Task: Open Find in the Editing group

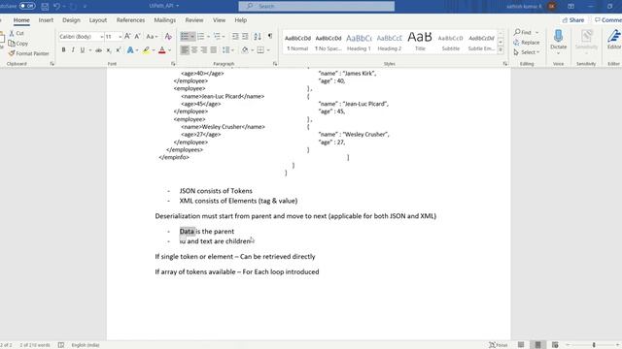Action: tap(523, 32)
